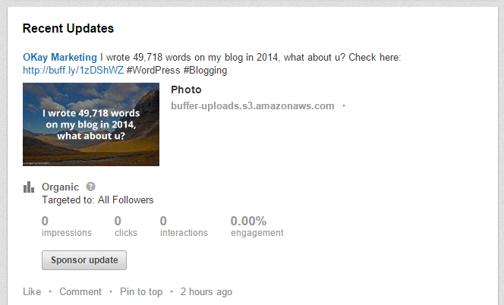Click the #Blogging hashtag

205,71
